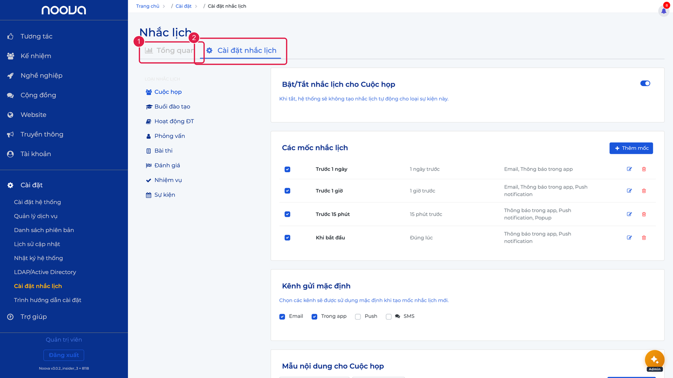Click the "Đúng lúc" time cell
This screenshot has height=378, width=673.
(x=421, y=238)
